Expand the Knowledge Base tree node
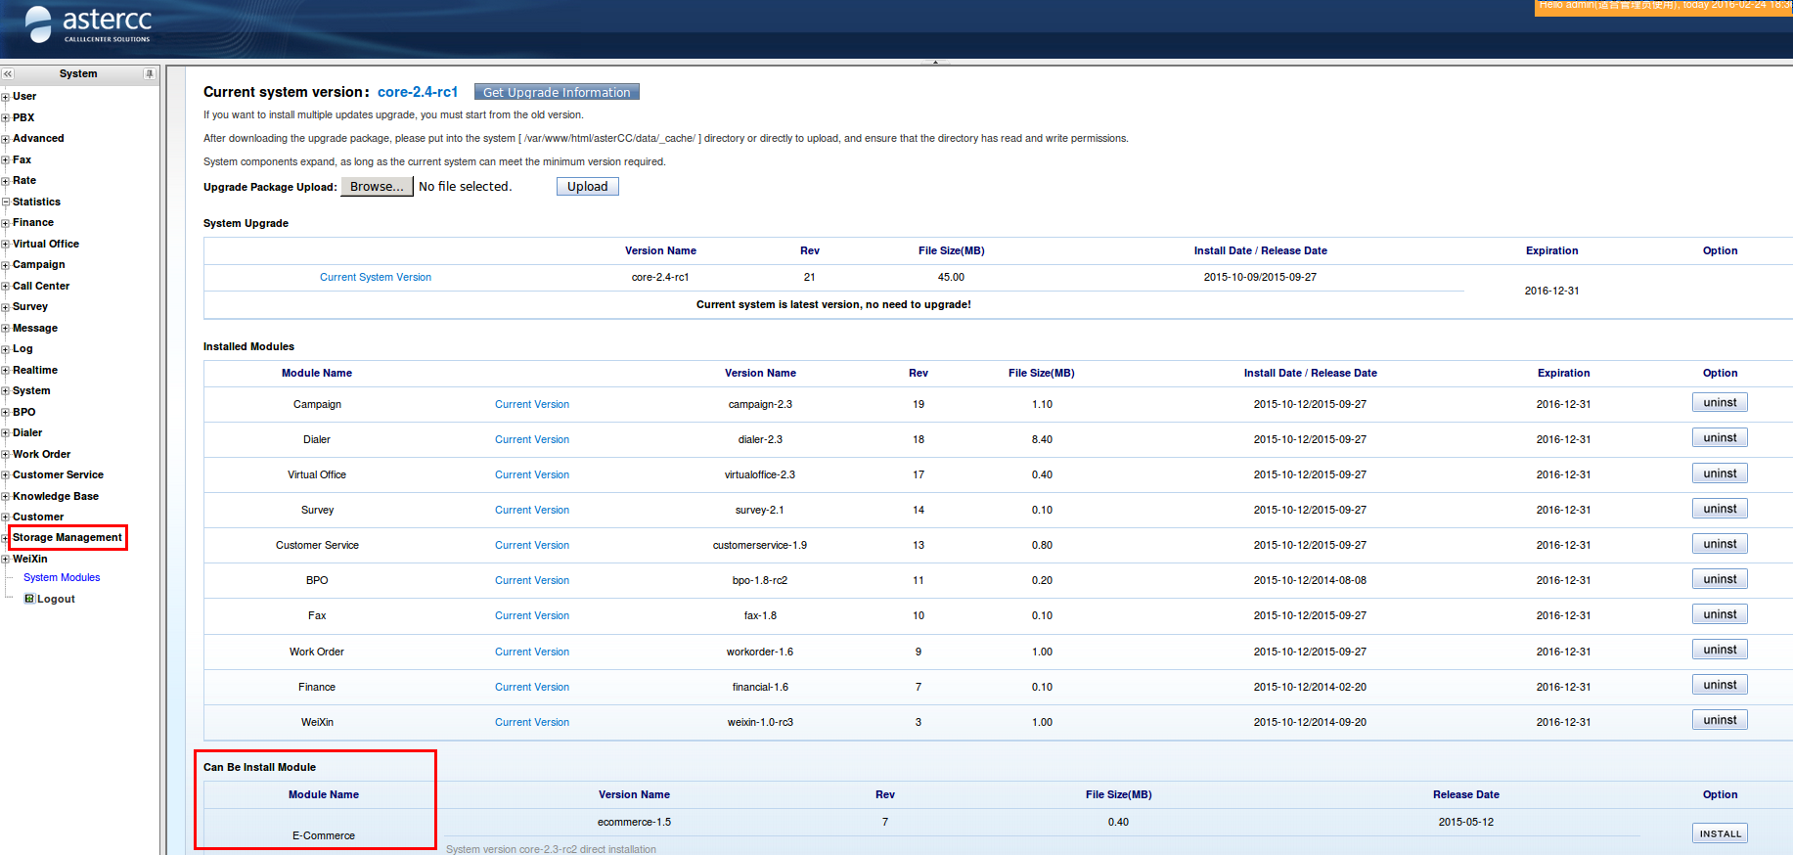This screenshot has height=855, width=1793. tap(5, 497)
